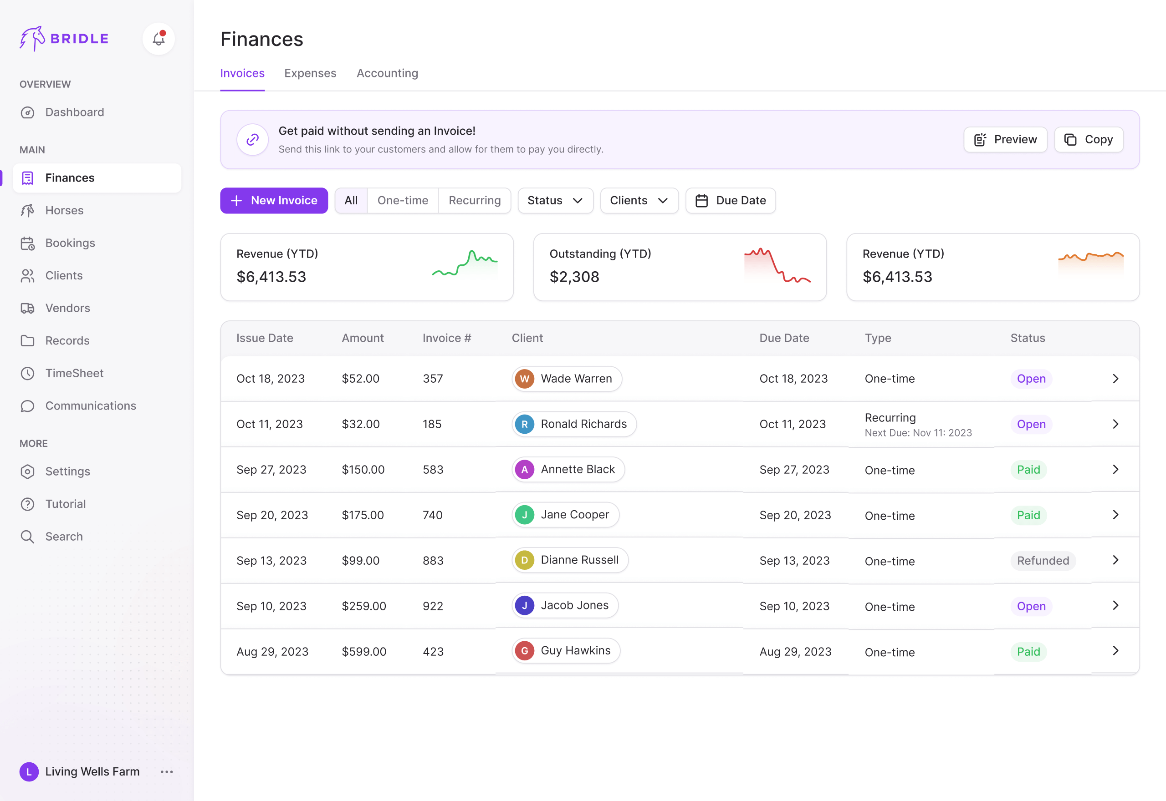Click the notification bell icon
Viewport: 1166px width, 801px height.
click(x=159, y=39)
